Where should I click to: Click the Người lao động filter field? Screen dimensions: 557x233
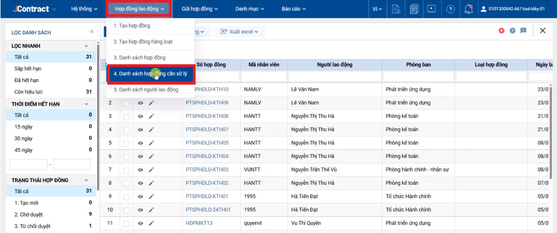pyautogui.click(x=335, y=77)
